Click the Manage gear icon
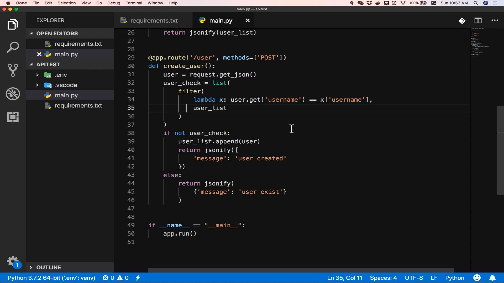The height and width of the screenshot is (283, 504). [x=12, y=261]
